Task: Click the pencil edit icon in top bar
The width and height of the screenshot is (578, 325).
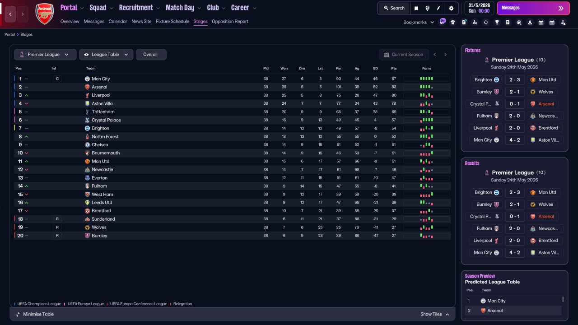Action: (x=438, y=8)
